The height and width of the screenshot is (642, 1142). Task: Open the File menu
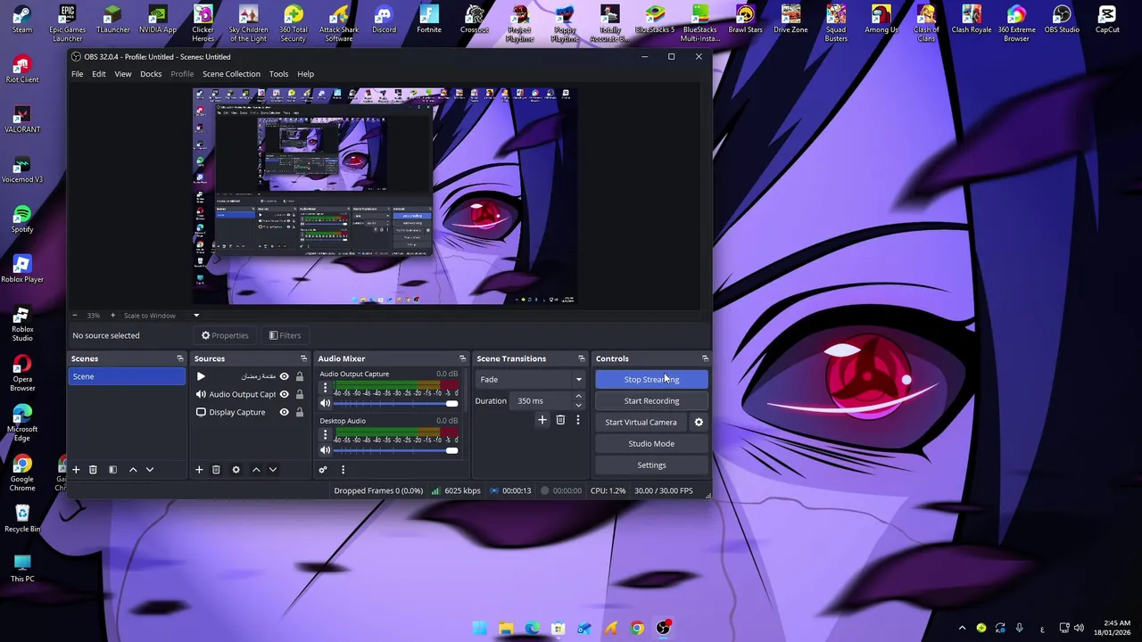[77, 74]
